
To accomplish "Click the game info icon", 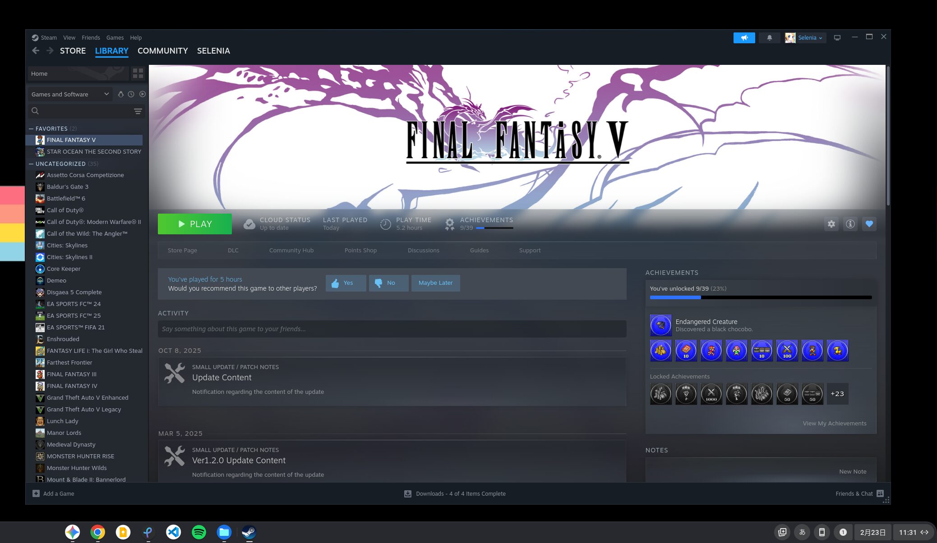I will pos(850,224).
